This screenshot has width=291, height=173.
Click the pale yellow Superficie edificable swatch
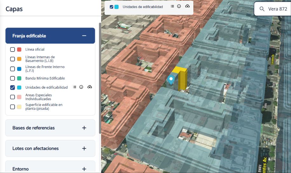[19, 107]
